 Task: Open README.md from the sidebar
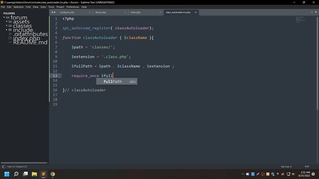(x=30, y=42)
